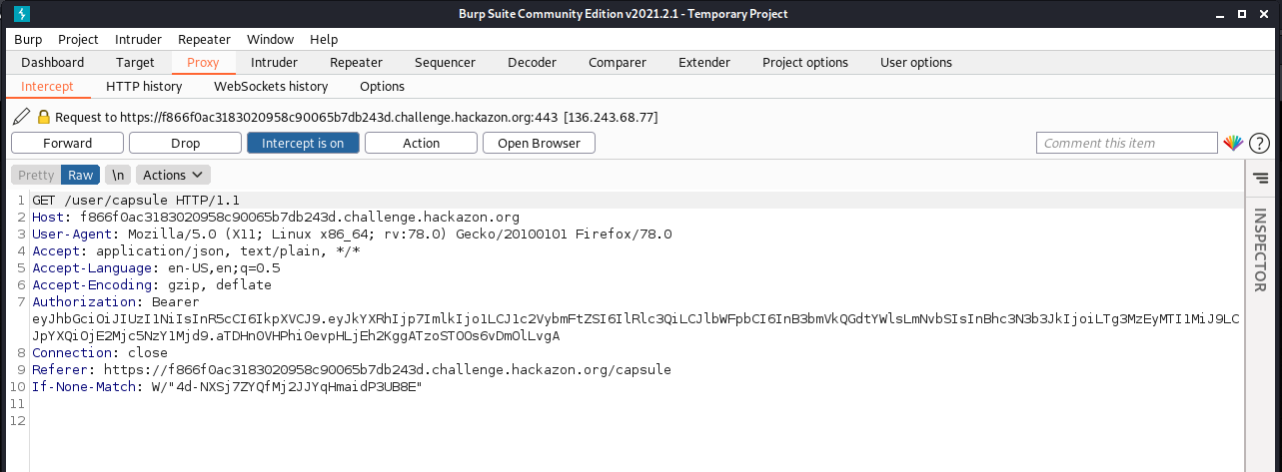Click the Referer header line

tap(352, 370)
